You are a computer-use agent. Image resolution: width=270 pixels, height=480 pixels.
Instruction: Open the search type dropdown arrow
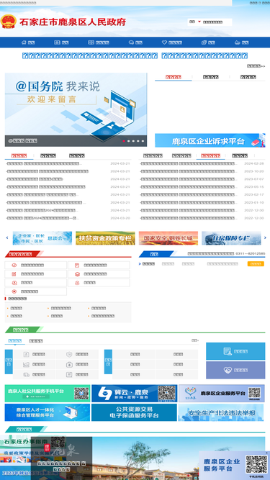(199, 22)
